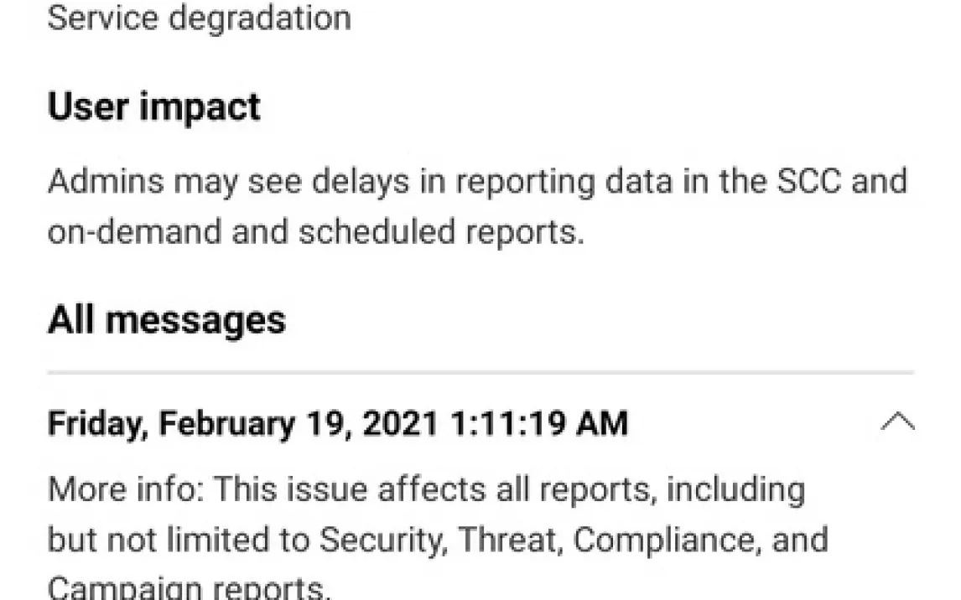The height and width of the screenshot is (600, 961).
Task: Click the Campaign reports text
Action: pyautogui.click(x=189, y=587)
